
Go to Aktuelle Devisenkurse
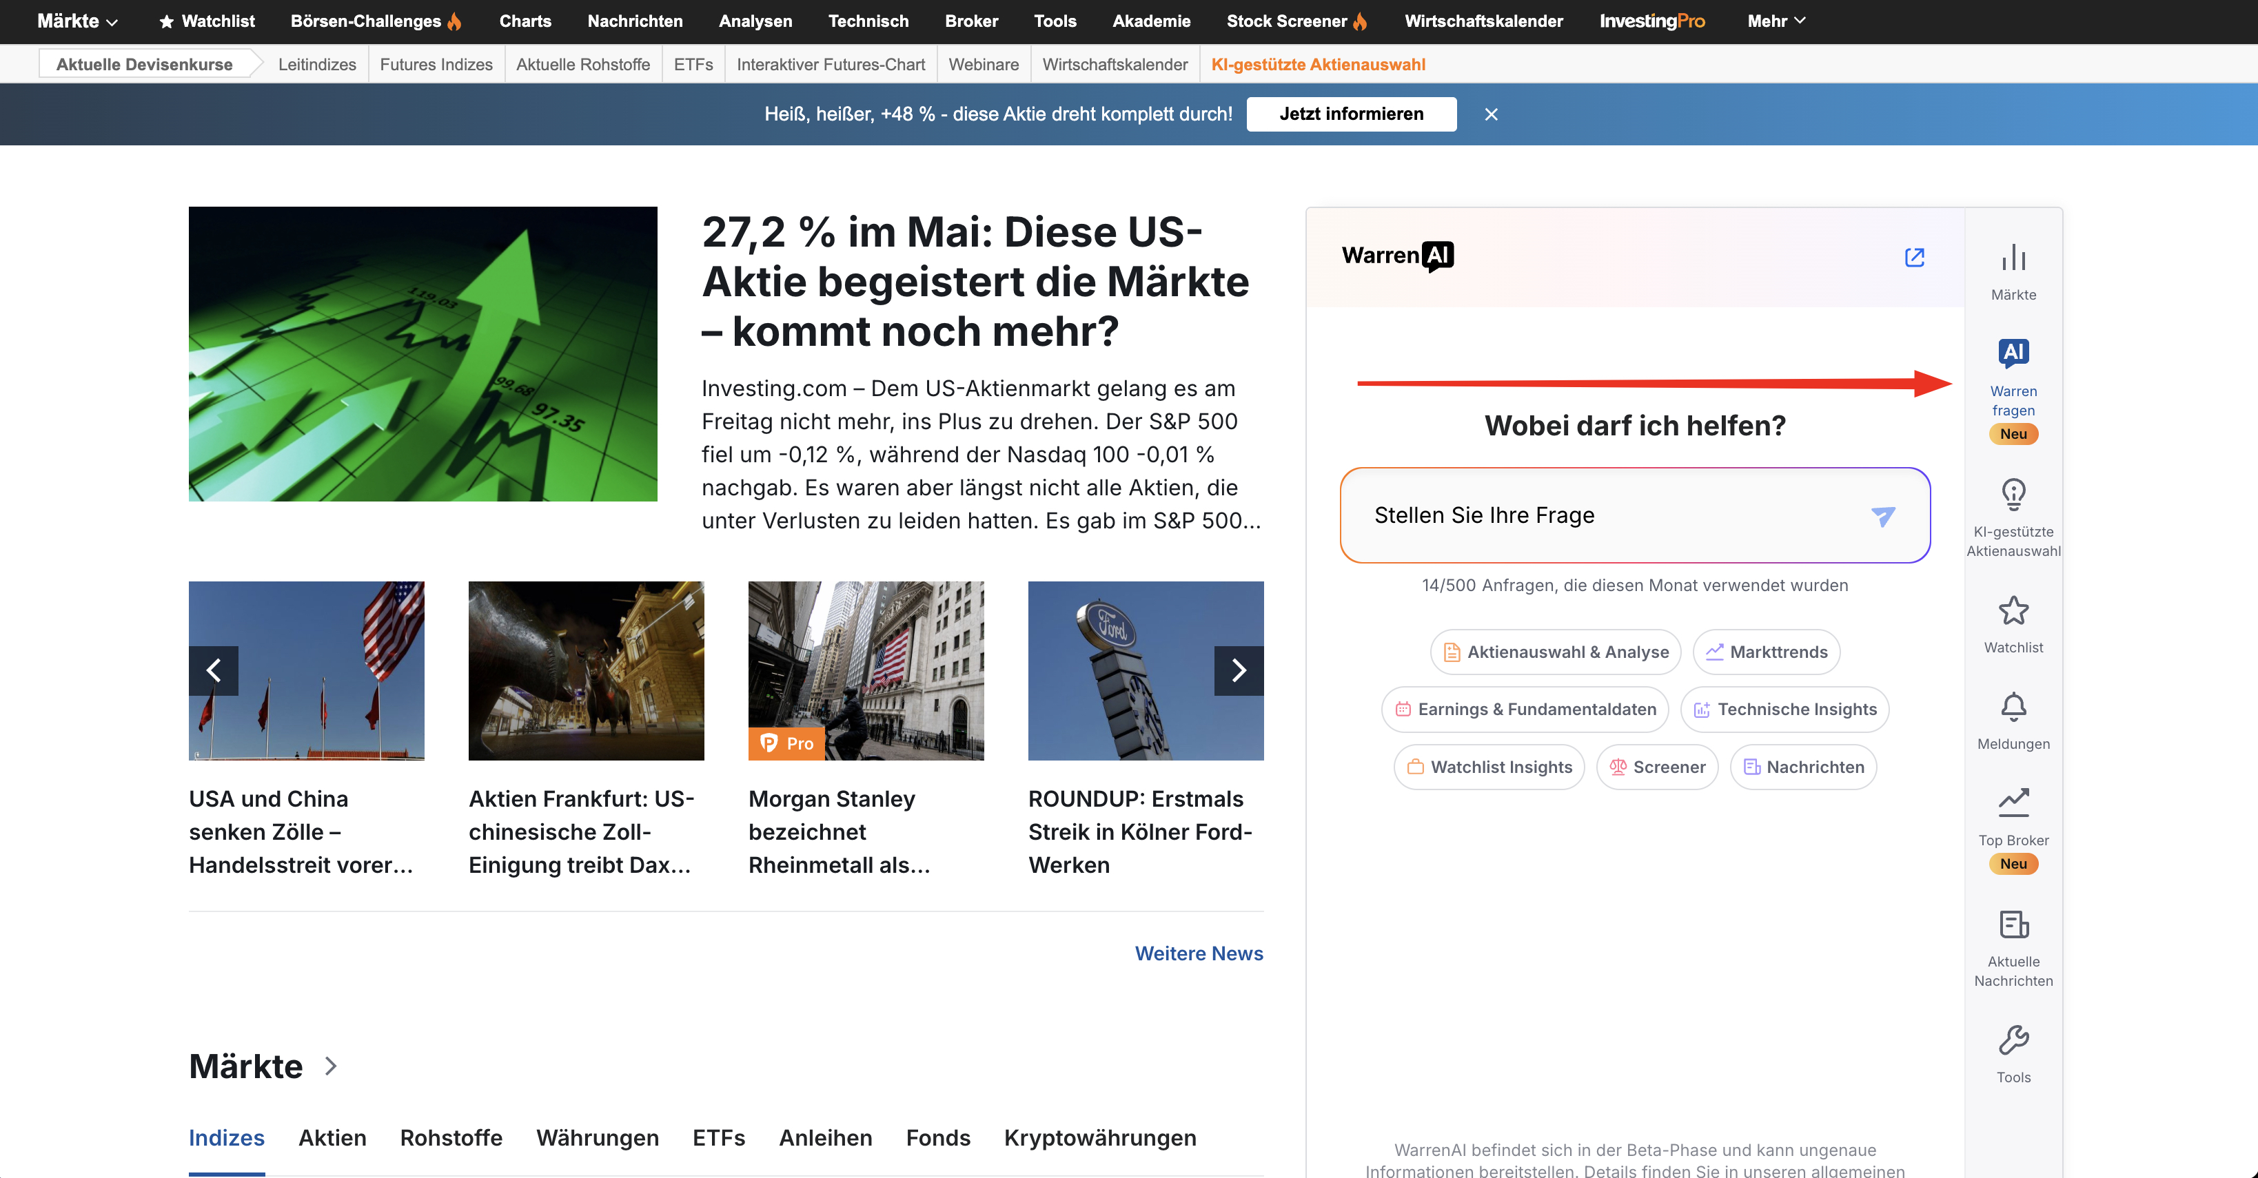coord(145,64)
